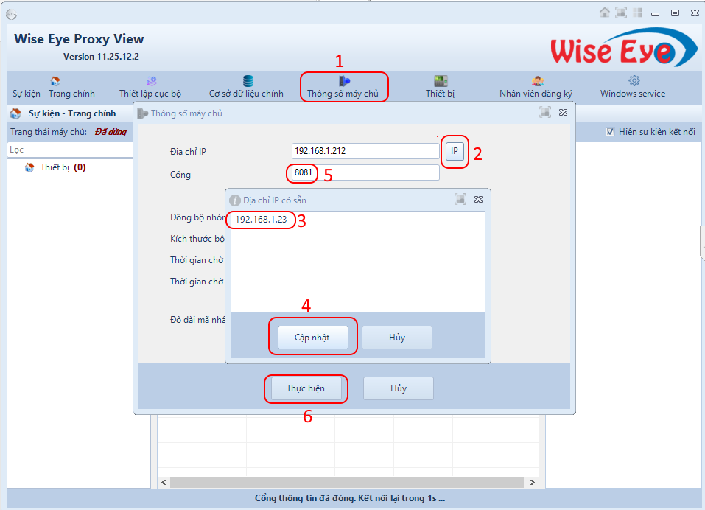
Task: Cancel with the Hủy button next to Thực hiện
Action: [398, 388]
